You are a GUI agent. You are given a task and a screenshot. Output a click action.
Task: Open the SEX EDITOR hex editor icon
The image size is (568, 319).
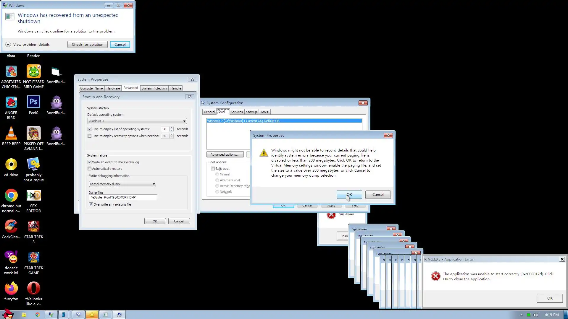pos(33,196)
